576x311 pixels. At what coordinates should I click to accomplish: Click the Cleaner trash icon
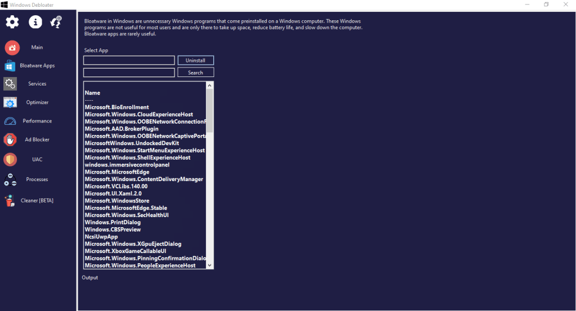tap(10, 200)
